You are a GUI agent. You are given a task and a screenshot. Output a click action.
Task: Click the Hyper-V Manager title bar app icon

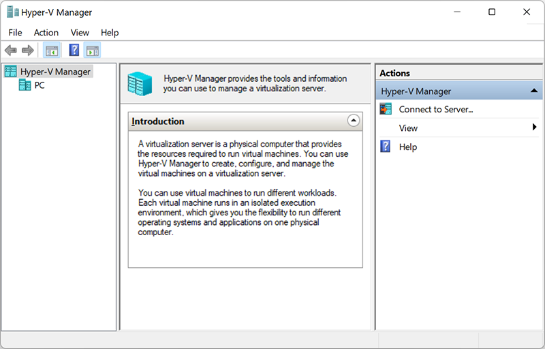[13, 12]
